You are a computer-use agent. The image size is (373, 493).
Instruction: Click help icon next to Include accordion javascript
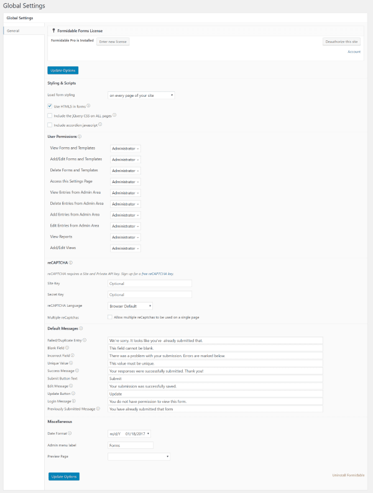(x=100, y=125)
